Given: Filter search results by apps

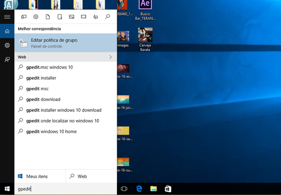Looking at the screenshot, I should (x=24, y=17).
